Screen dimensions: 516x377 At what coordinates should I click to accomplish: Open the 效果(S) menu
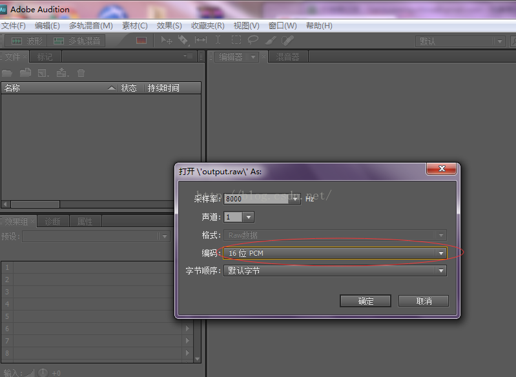[169, 26]
